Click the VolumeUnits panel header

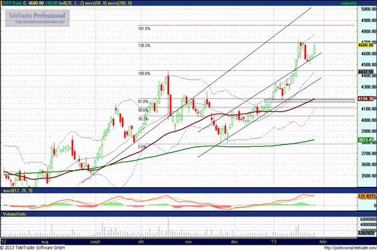coord(15,214)
